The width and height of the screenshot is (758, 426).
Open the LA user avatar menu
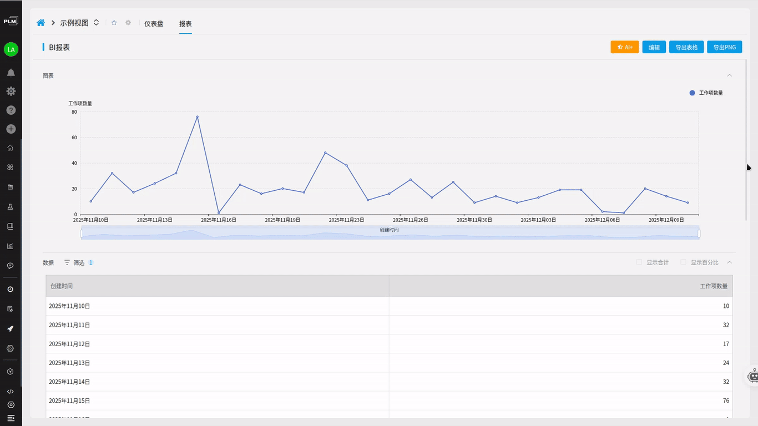[x=11, y=49]
